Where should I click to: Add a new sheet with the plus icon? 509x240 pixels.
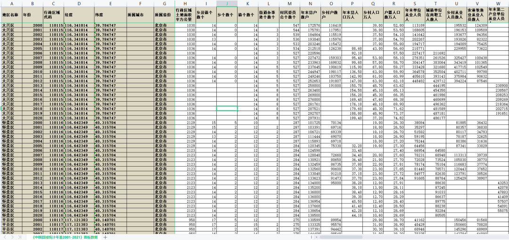tap(105, 237)
